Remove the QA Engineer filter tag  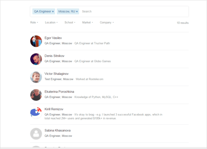[53, 12]
